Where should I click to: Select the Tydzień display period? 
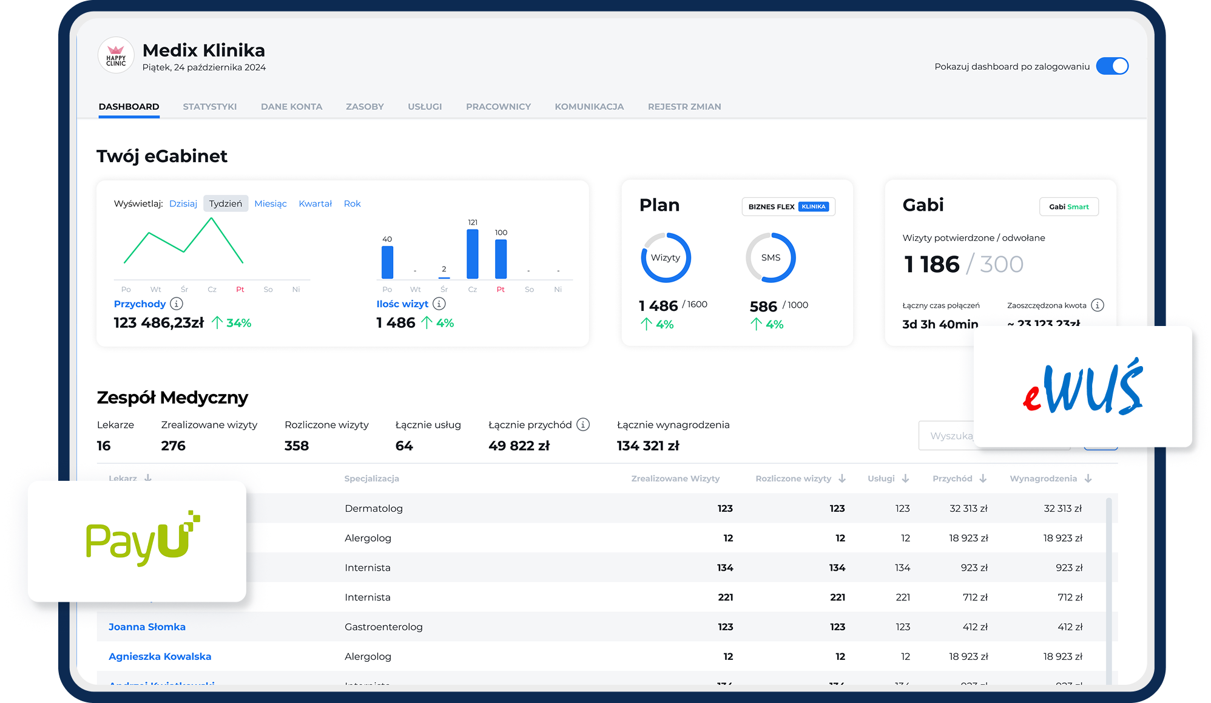(226, 203)
